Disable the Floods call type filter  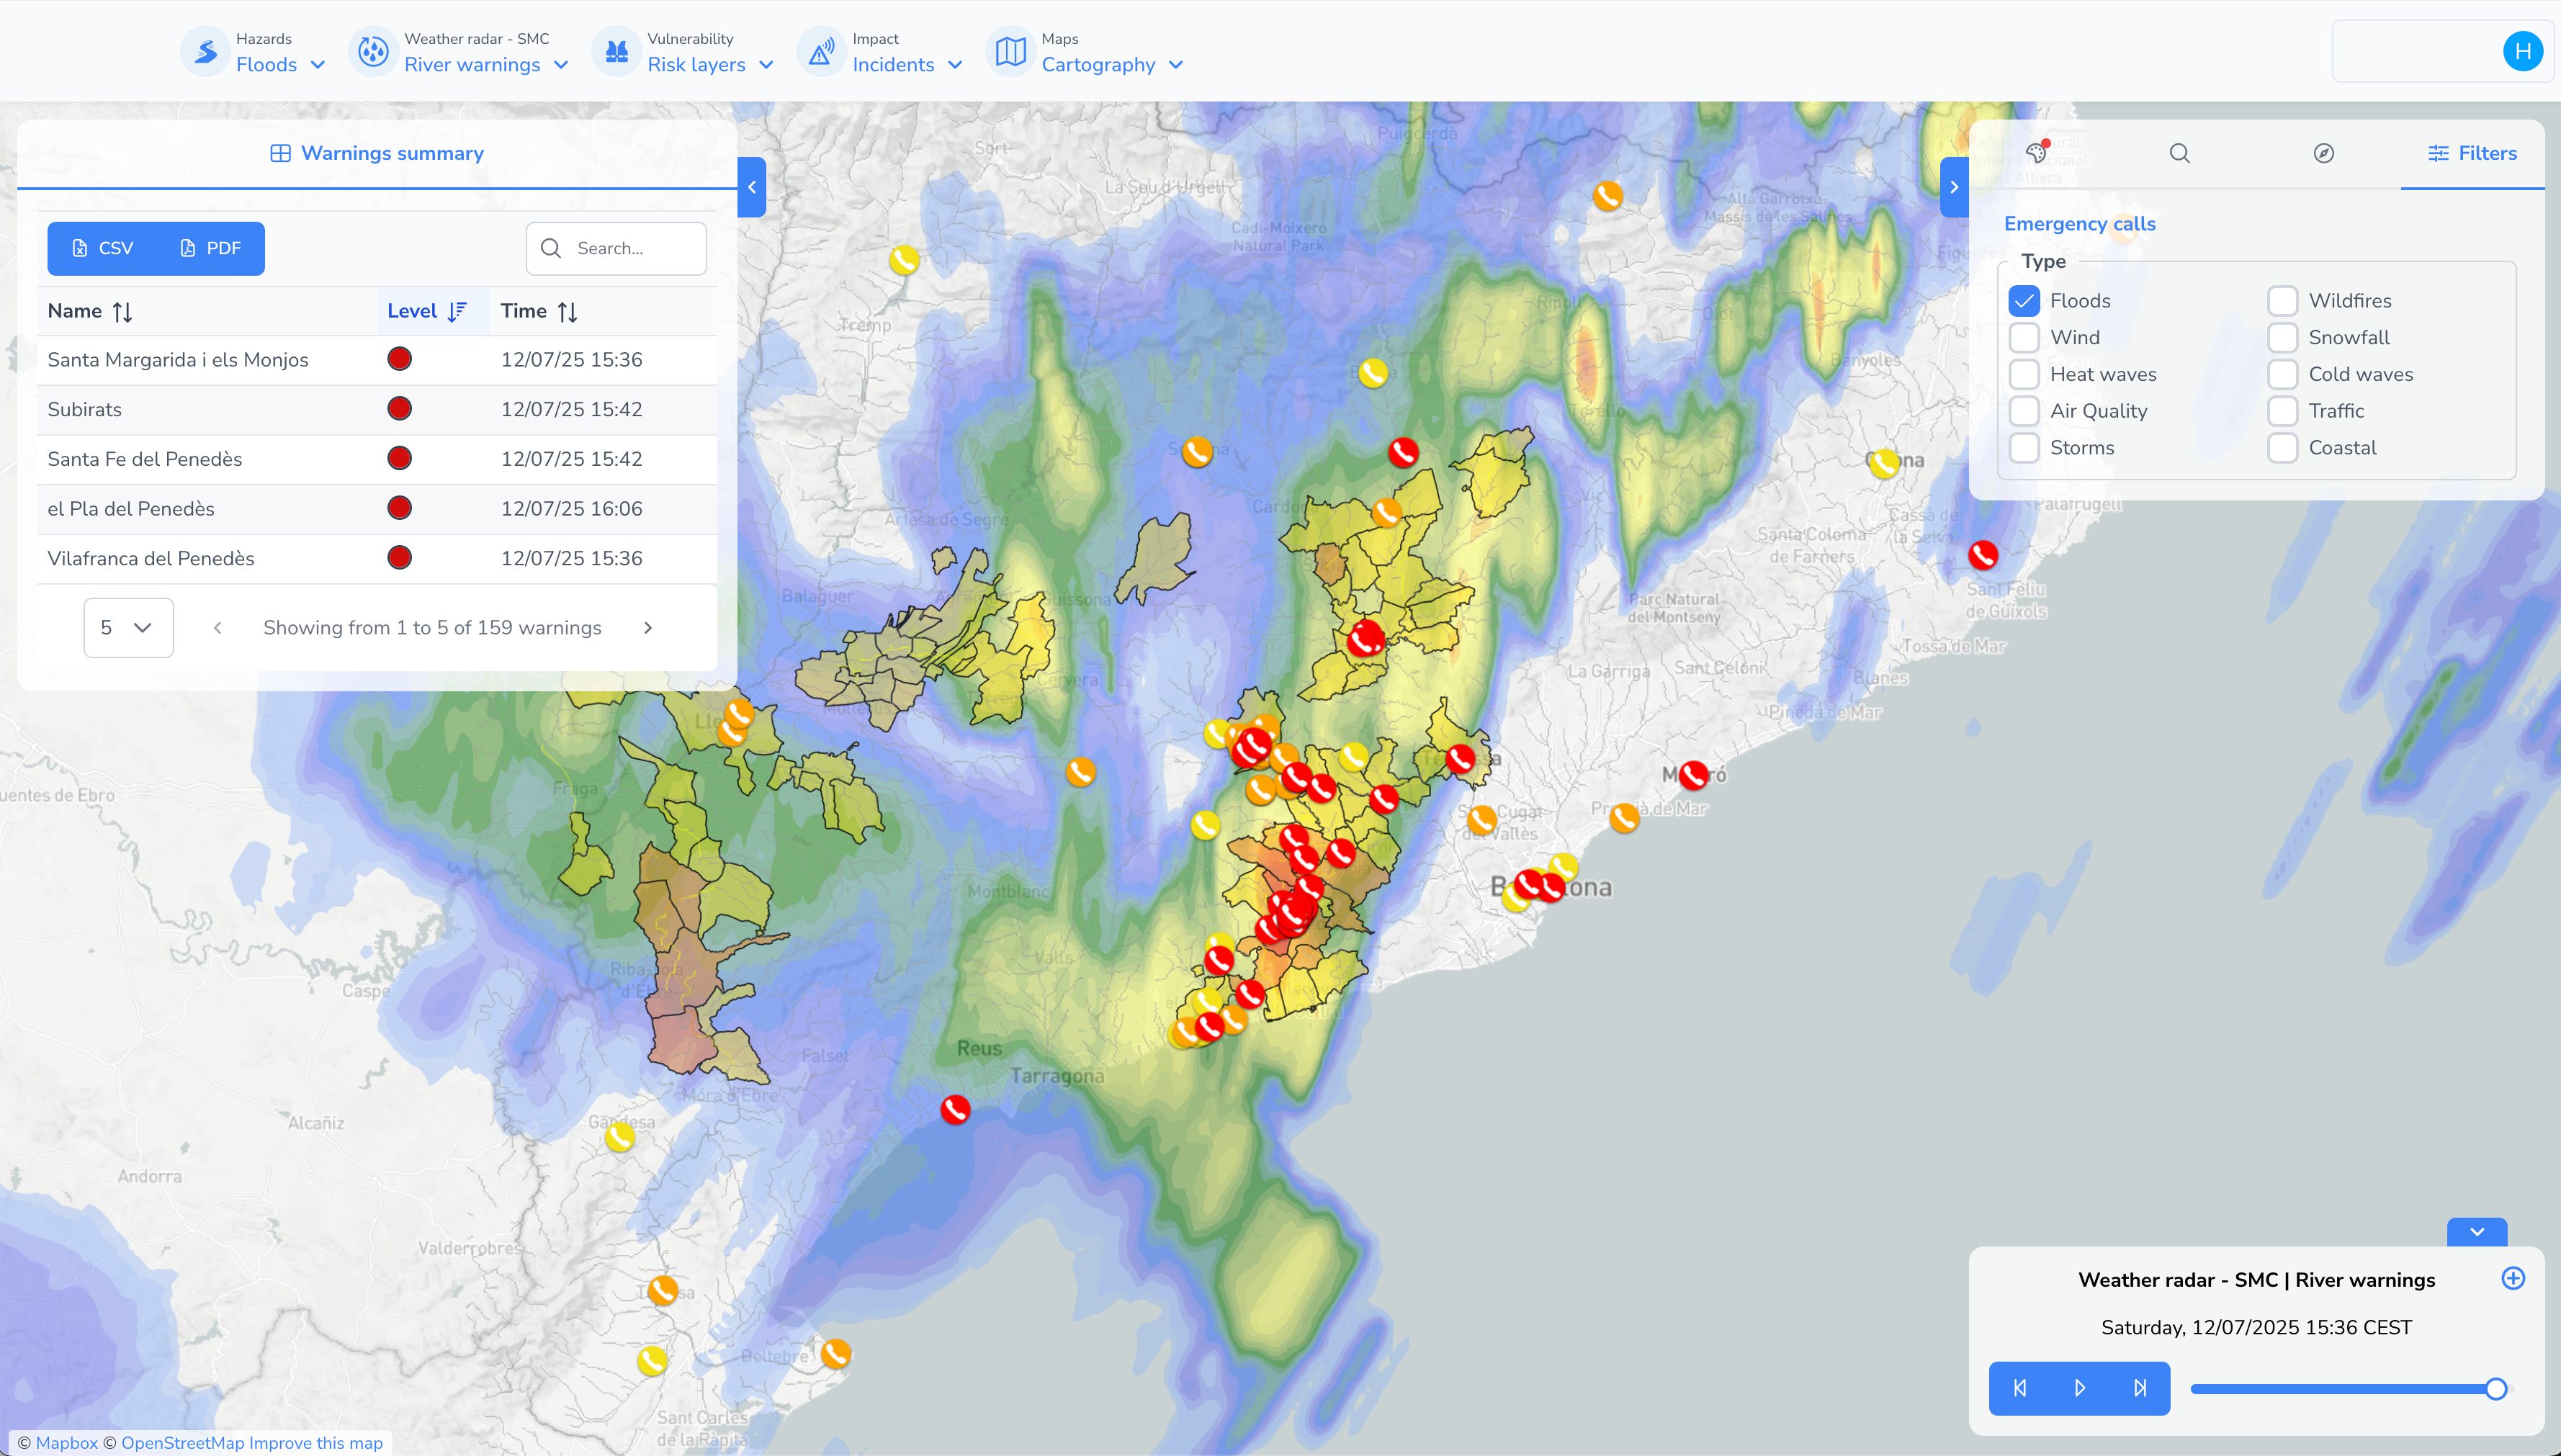pyautogui.click(x=2024, y=301)
